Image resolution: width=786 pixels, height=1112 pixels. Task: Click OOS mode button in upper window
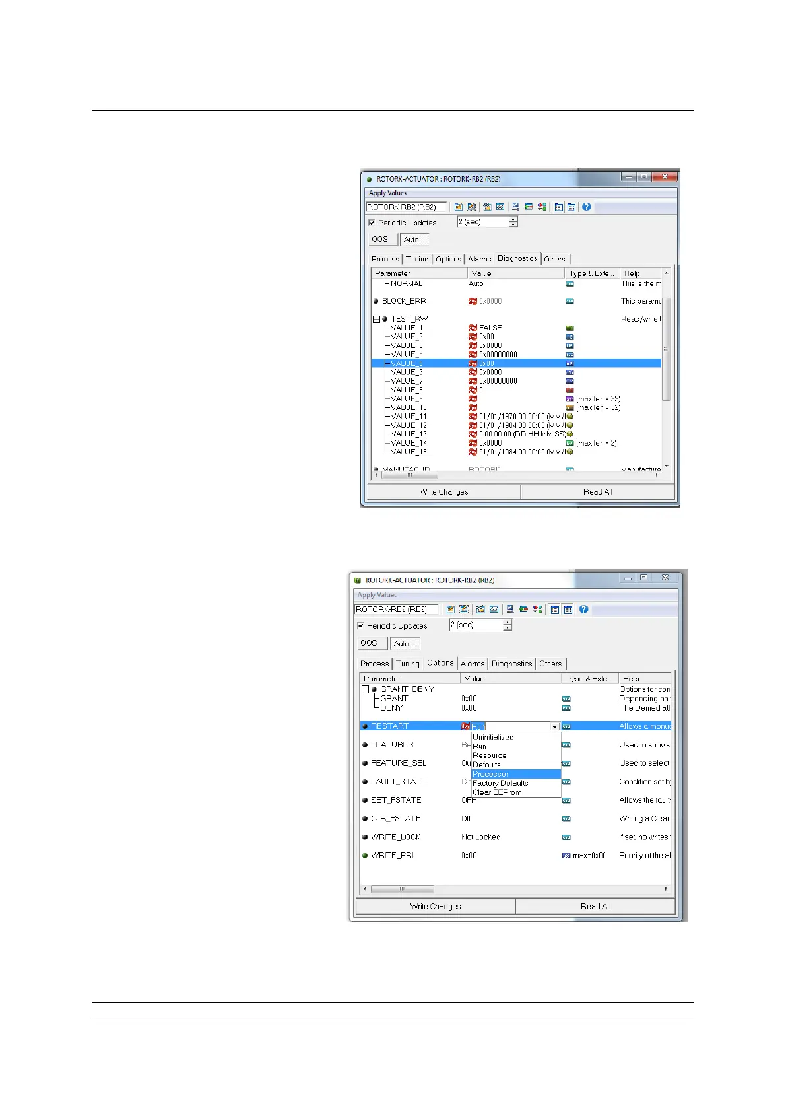click(x=383, y=239)
